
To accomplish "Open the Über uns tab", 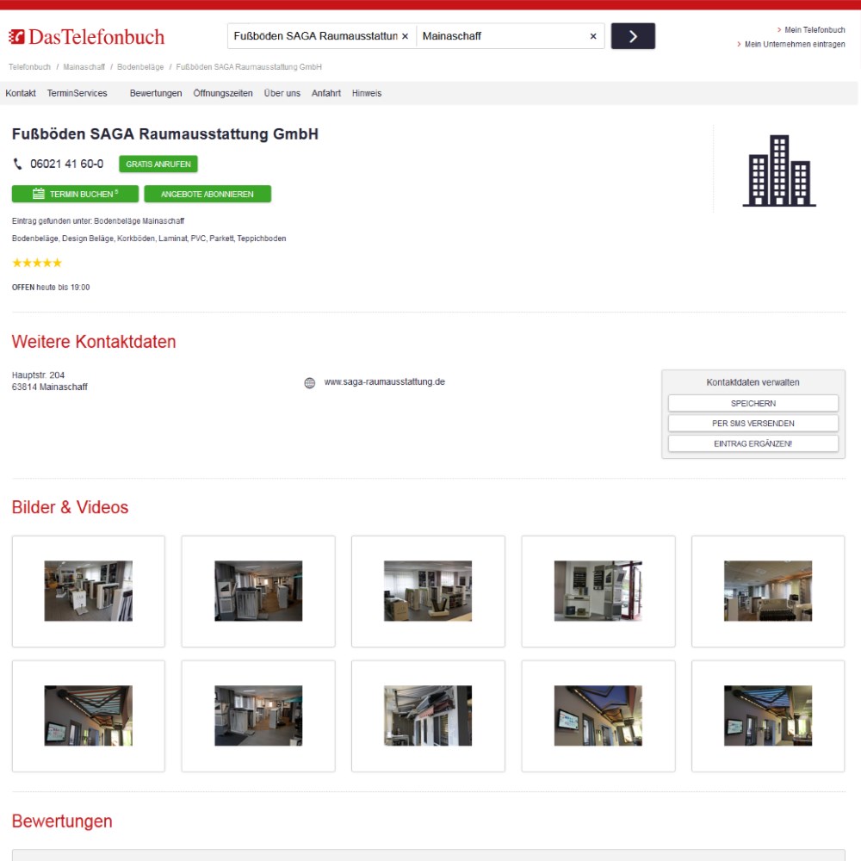I will (x=282, y=93).
